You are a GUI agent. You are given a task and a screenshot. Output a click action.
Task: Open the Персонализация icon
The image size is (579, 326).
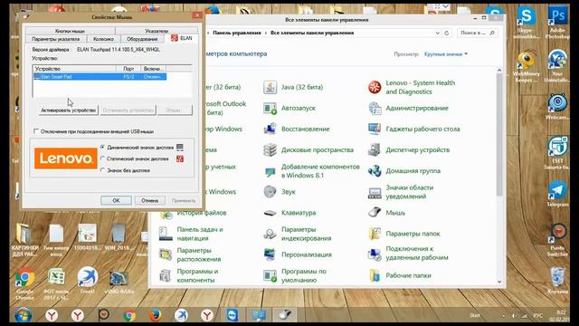270,254
